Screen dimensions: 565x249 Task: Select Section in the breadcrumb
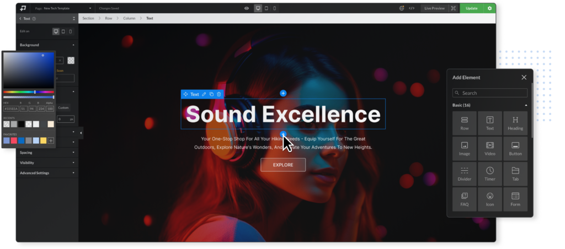pos(88,18)
